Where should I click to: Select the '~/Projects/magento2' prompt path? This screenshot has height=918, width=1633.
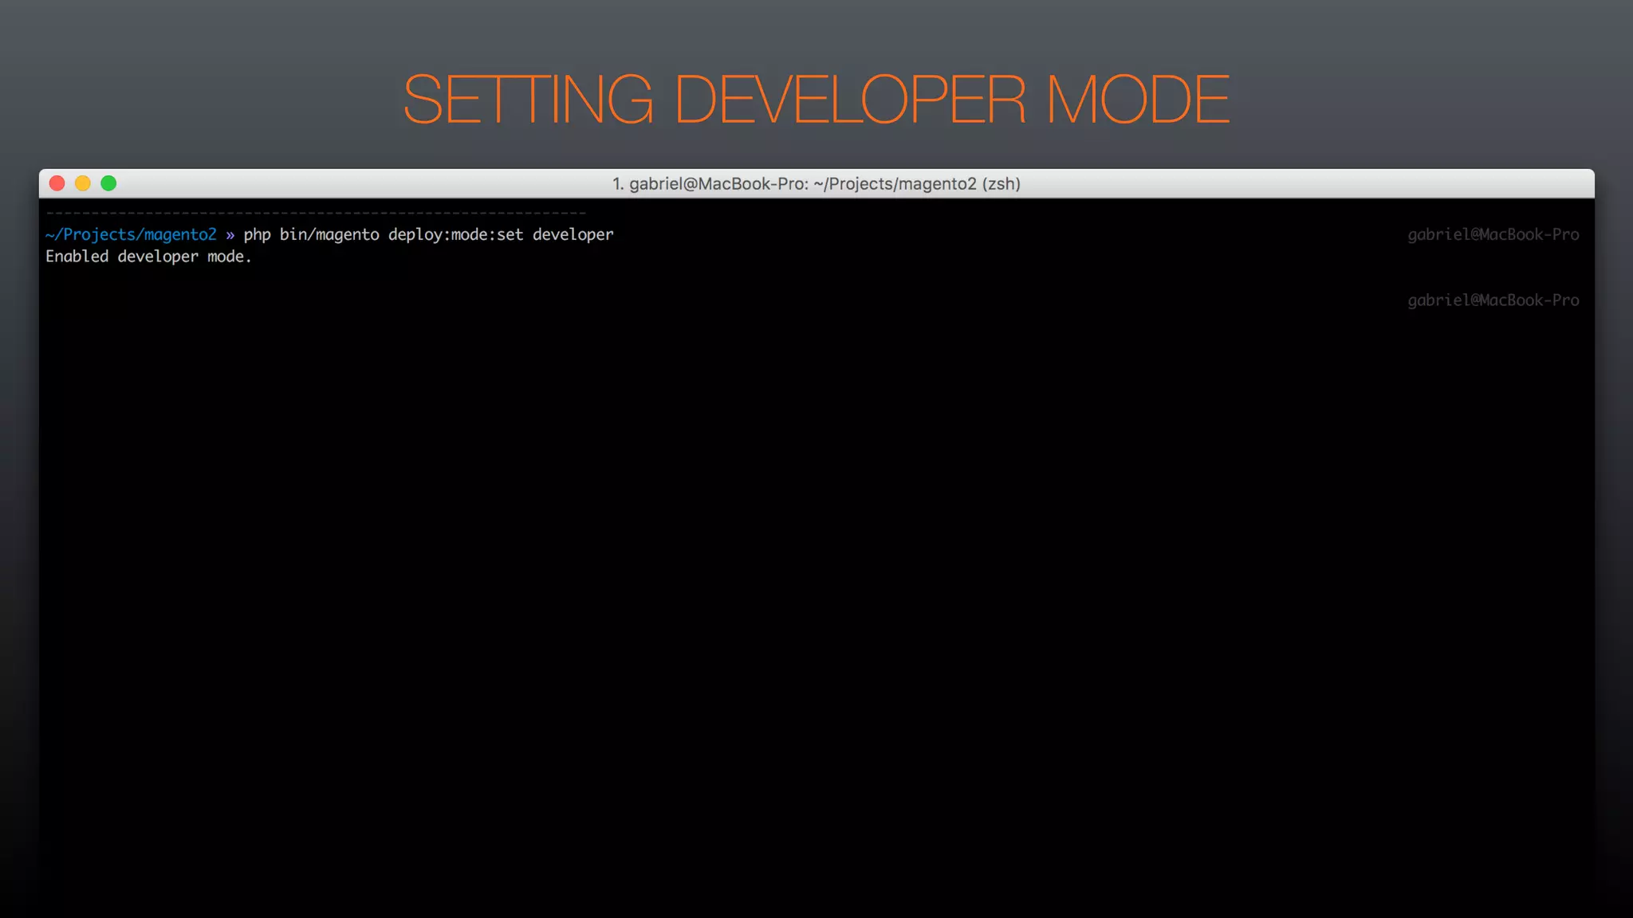click(x=131, y=234)
